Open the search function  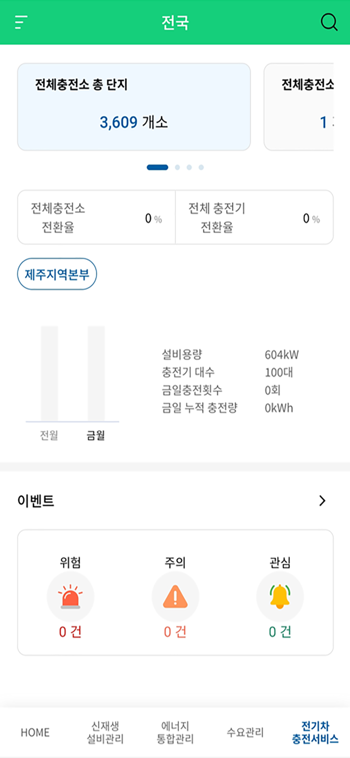point(329,22)
